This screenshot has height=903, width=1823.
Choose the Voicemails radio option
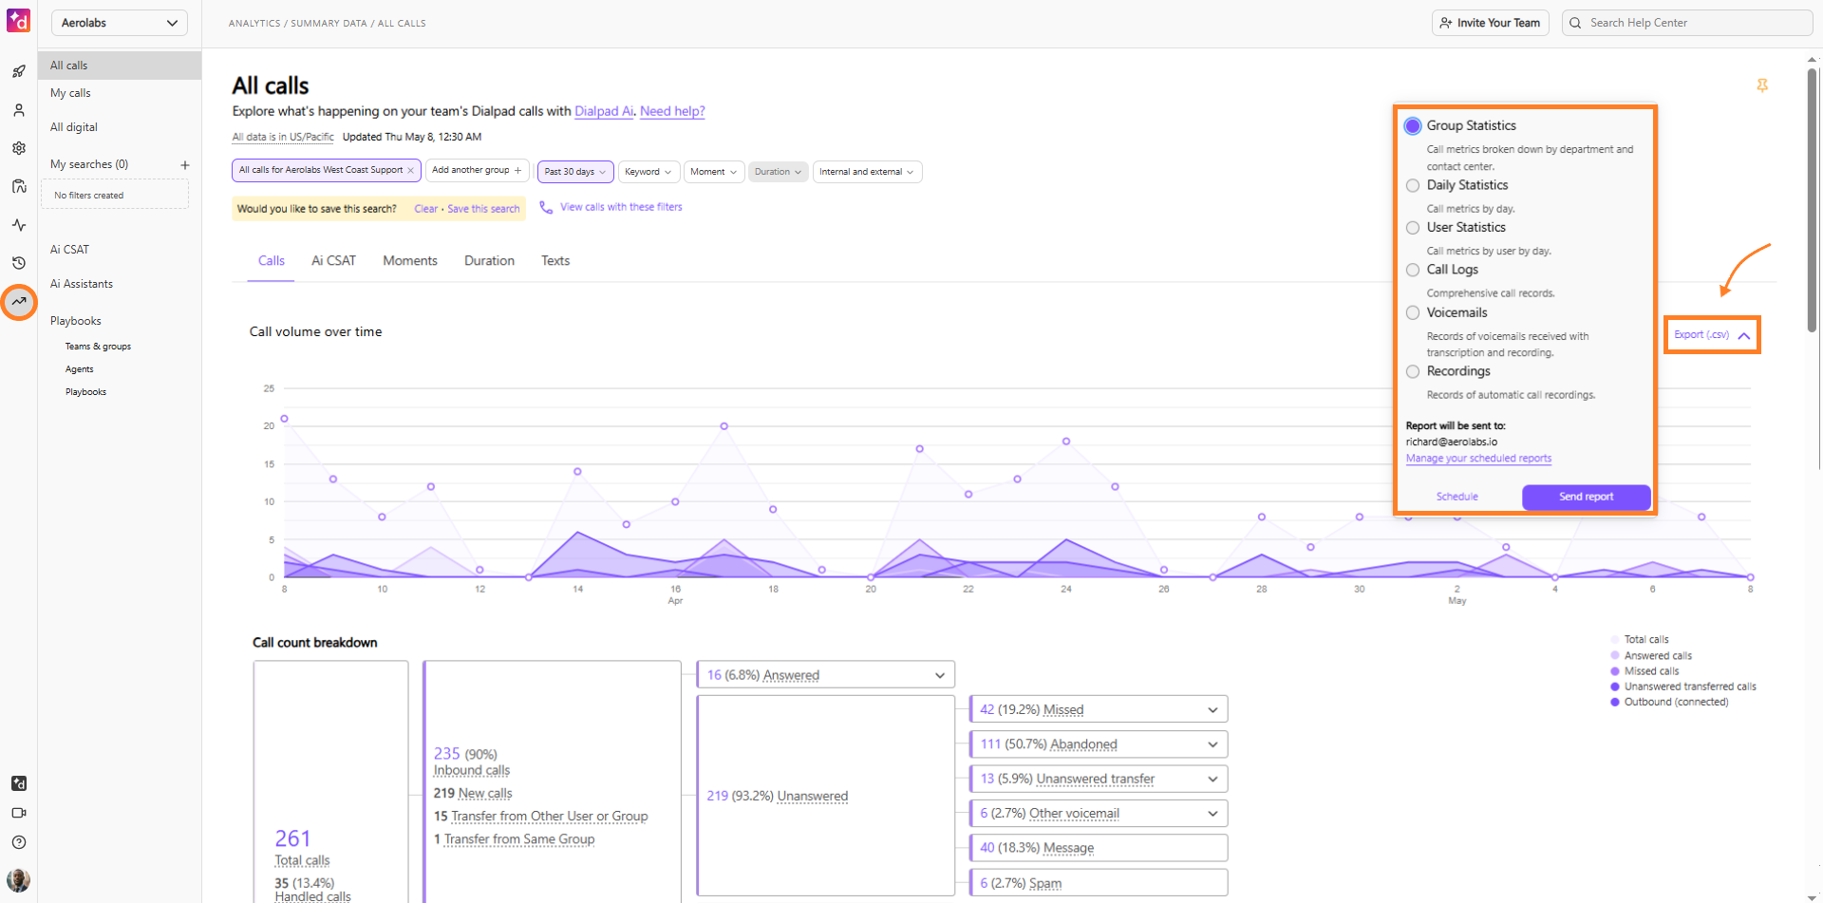[x=1413, y=313]
